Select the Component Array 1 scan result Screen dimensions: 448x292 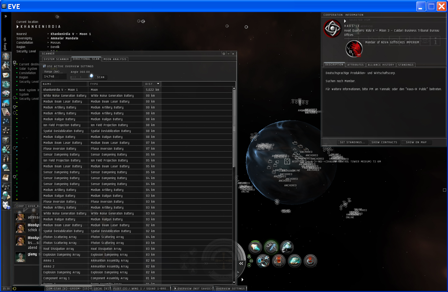(x=137, y=278)
